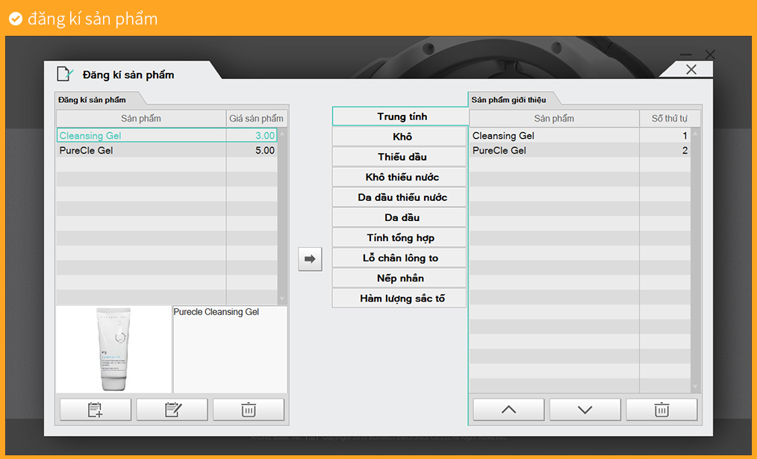
Task: Remove recommended product using right trash icon
Action: tap(661, 409)
